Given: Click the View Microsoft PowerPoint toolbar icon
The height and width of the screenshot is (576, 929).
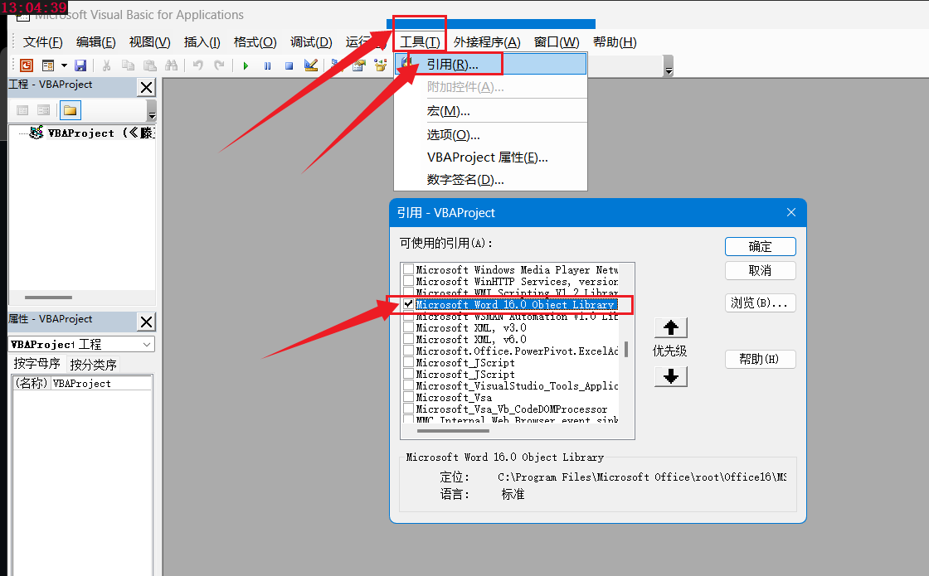Looking at the screenshot, I should (x=26, y=65).
